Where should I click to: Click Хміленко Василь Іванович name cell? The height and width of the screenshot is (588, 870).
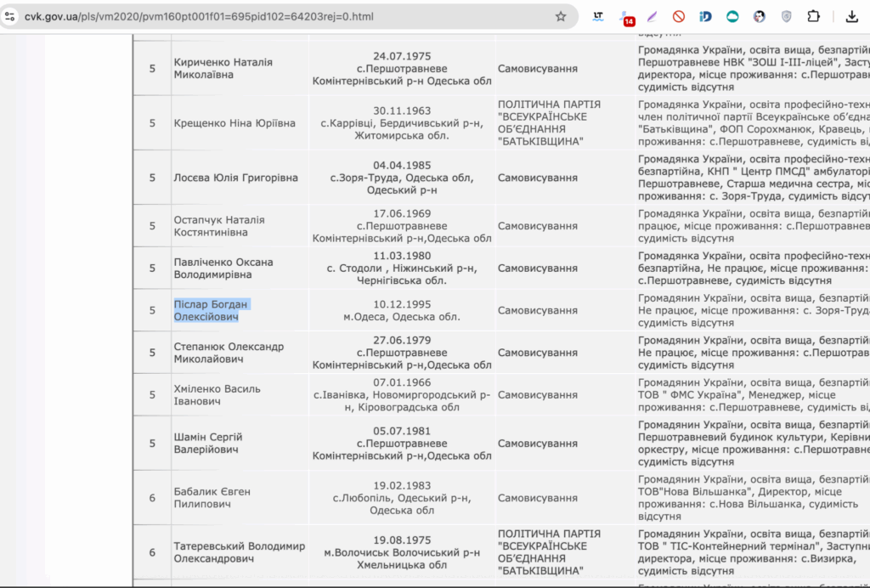click(x=217, y=394)
